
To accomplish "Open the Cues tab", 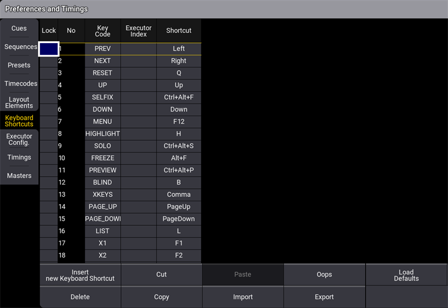I will (19, 29).
